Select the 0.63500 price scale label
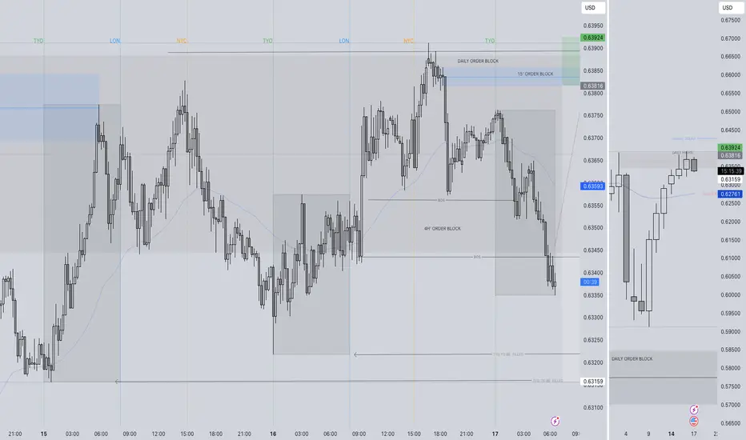The width and height of the screenshot is (746, 440). point(593,228)
